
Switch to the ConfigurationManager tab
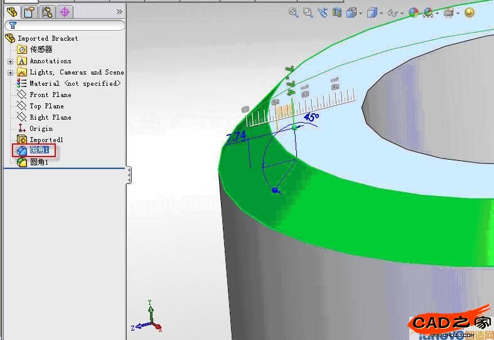[x=47, y=11]
